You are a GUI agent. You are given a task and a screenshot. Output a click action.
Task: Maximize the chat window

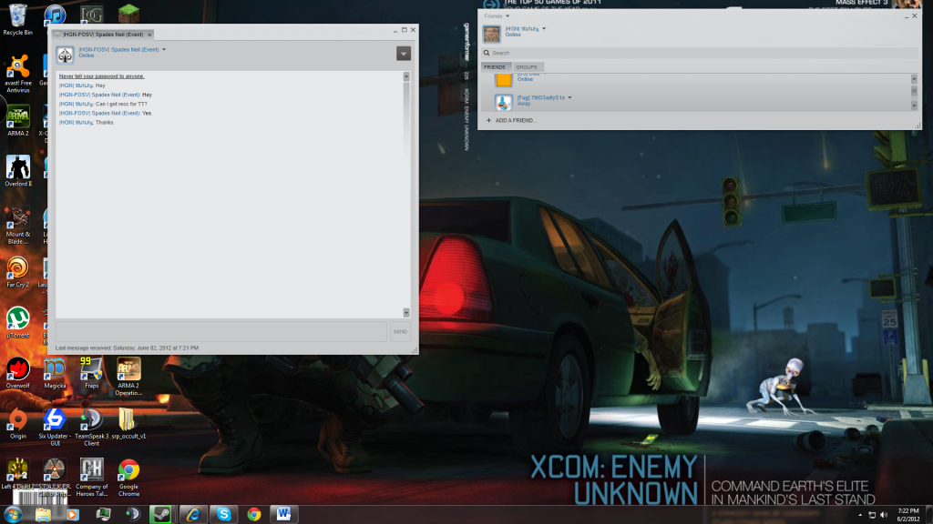(x=404, y=30)
